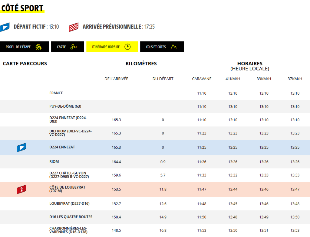
Task: Click the 41KM/H column header
Action: 233,79
